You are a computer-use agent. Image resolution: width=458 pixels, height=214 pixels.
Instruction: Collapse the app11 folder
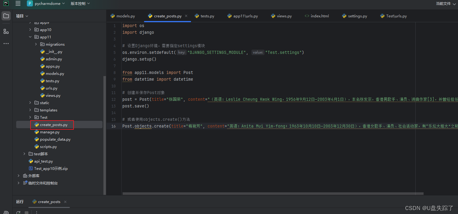tap(30, 37)
